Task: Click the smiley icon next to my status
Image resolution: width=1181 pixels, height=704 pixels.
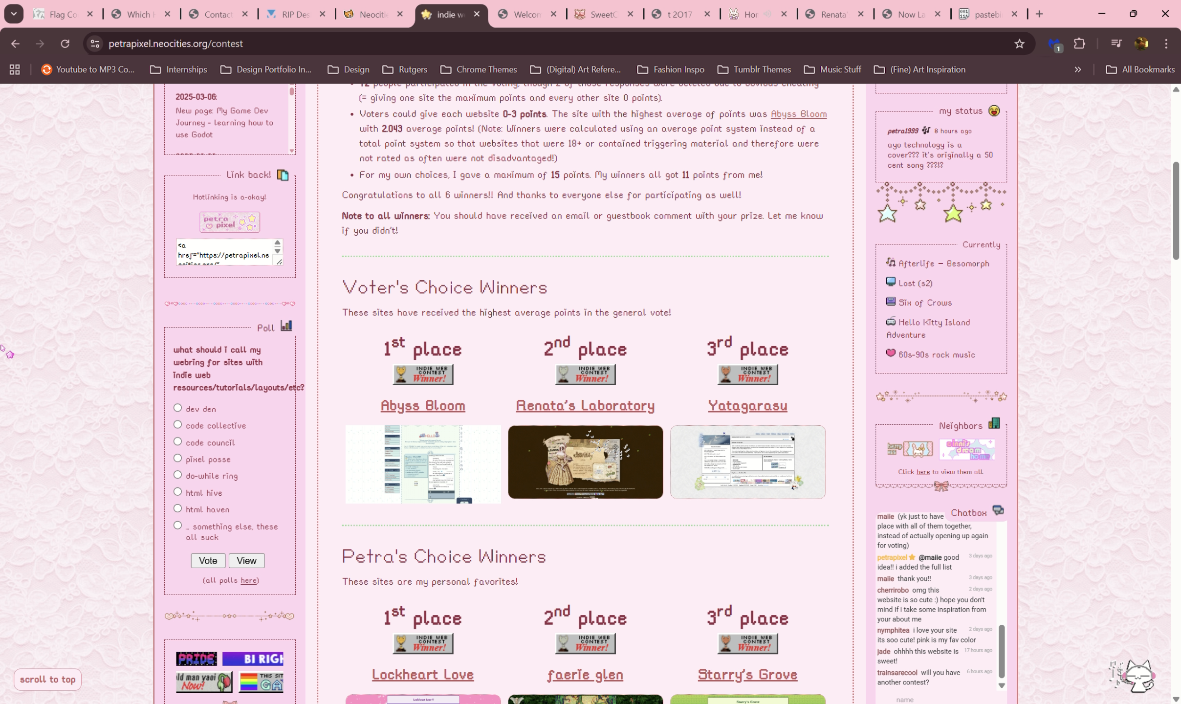Action: click(x=994, y=110)
